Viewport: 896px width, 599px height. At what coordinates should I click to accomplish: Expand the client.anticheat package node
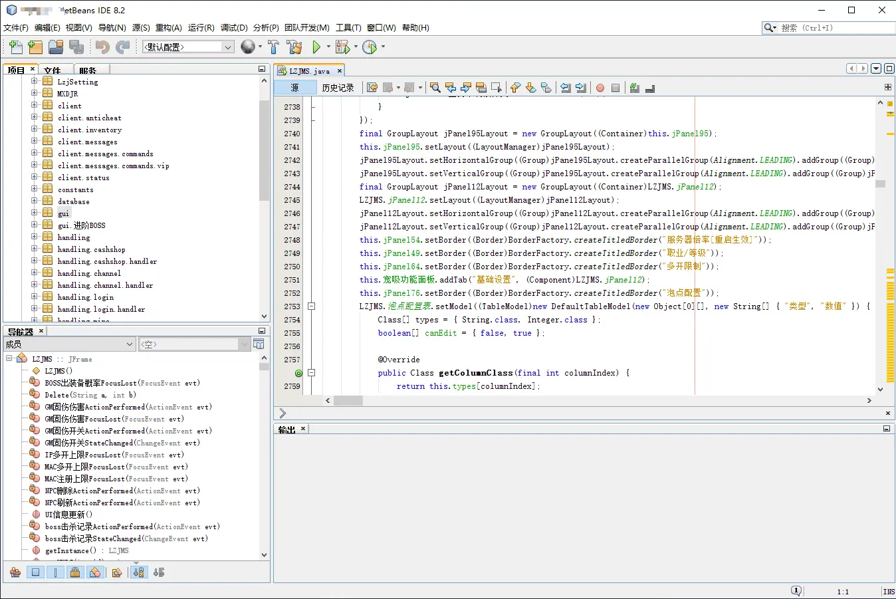coord(34,117)
